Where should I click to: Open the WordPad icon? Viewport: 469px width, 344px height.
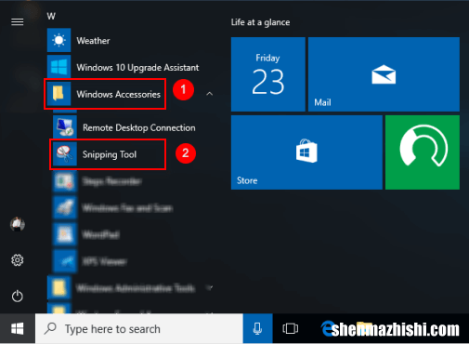[x=65, y=234]
